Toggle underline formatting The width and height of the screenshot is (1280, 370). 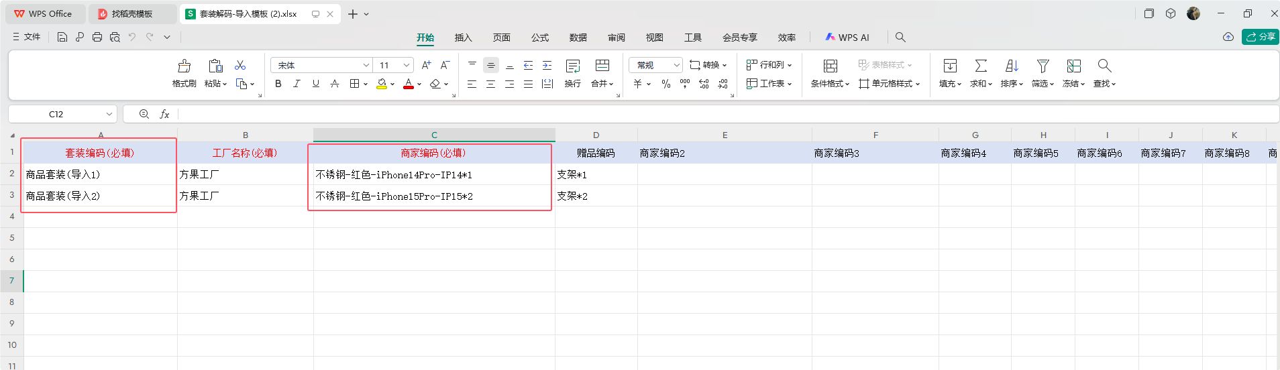tap(316, 84)
